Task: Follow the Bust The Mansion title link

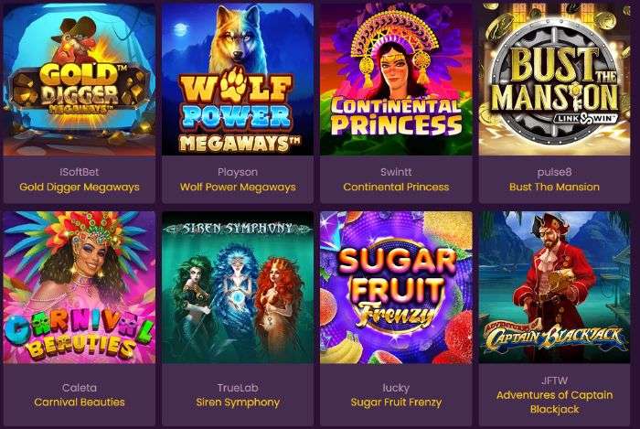Action: (554, 187)
